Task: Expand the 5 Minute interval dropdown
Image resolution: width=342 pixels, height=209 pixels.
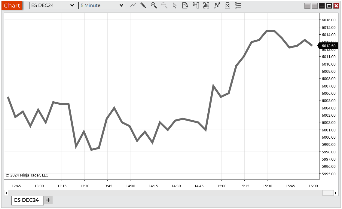Action: tap(102, 5)
